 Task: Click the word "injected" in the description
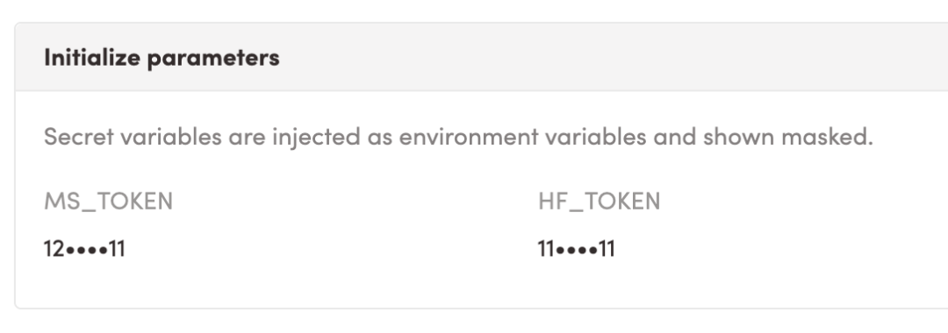pos(316,138)
